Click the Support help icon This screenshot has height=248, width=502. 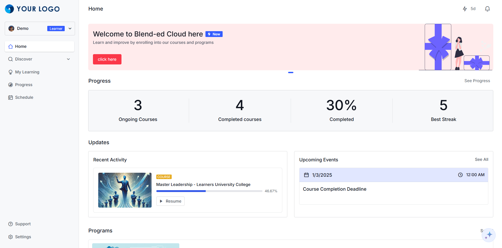point(11,224)
